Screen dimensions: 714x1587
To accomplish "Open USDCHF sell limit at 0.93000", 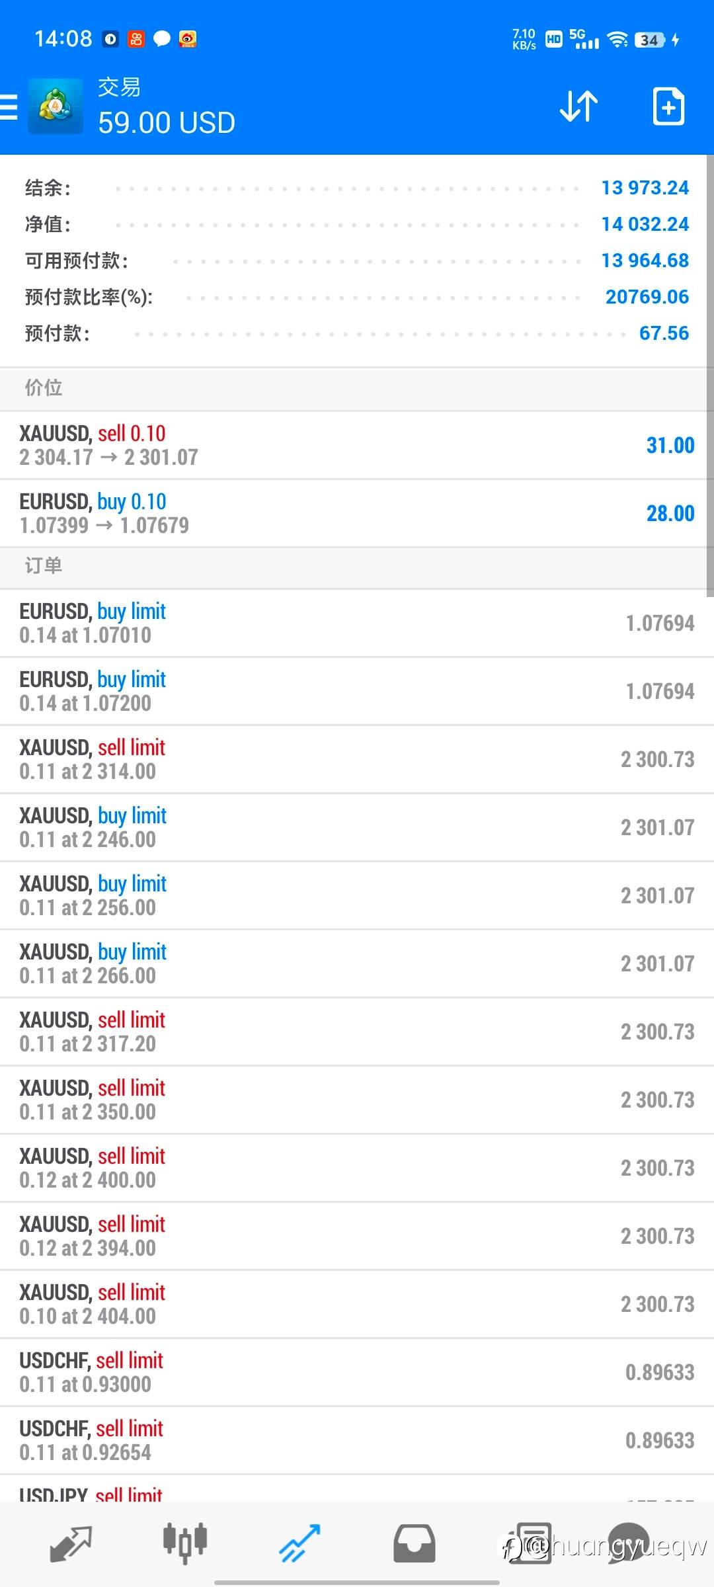I will point(357,1372).
